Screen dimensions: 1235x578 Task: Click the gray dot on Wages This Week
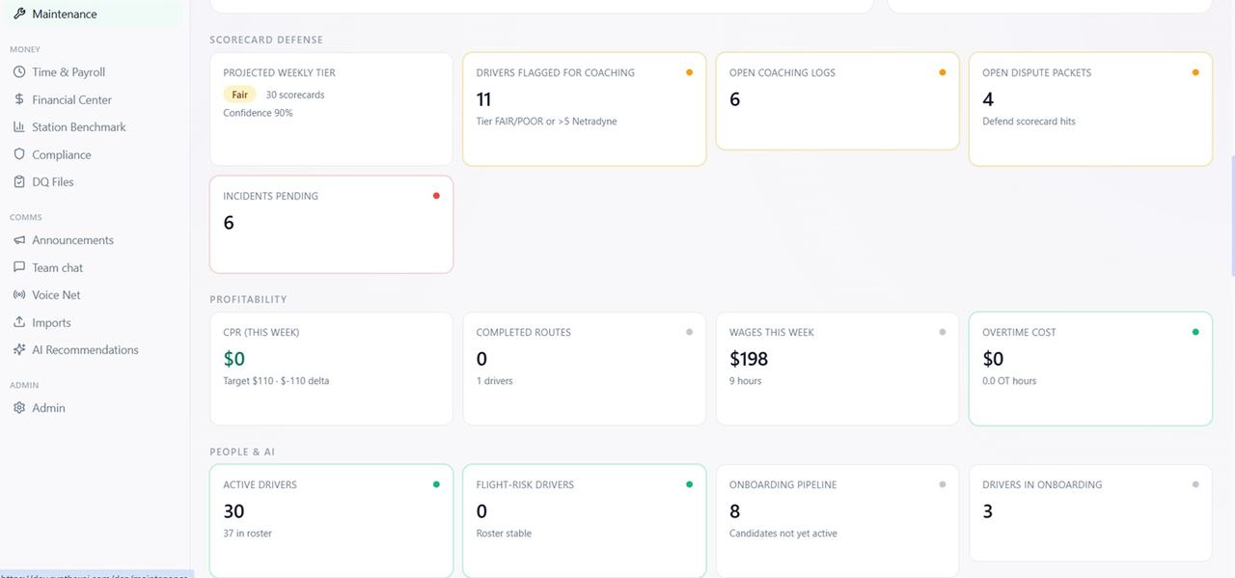click(943, 332)
